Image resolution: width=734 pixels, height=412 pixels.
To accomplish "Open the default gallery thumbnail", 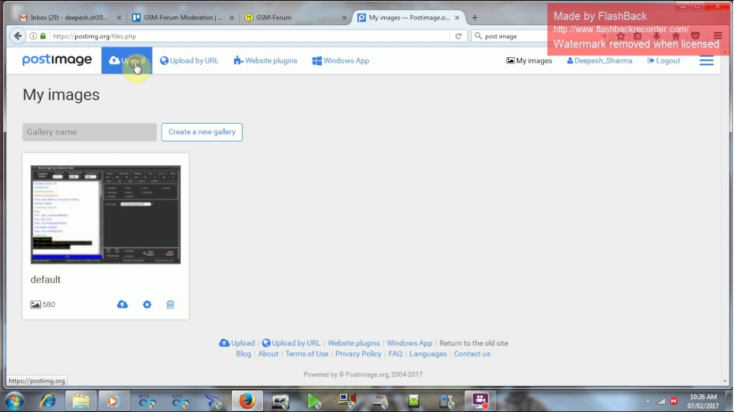I will (x=106, y=215).
